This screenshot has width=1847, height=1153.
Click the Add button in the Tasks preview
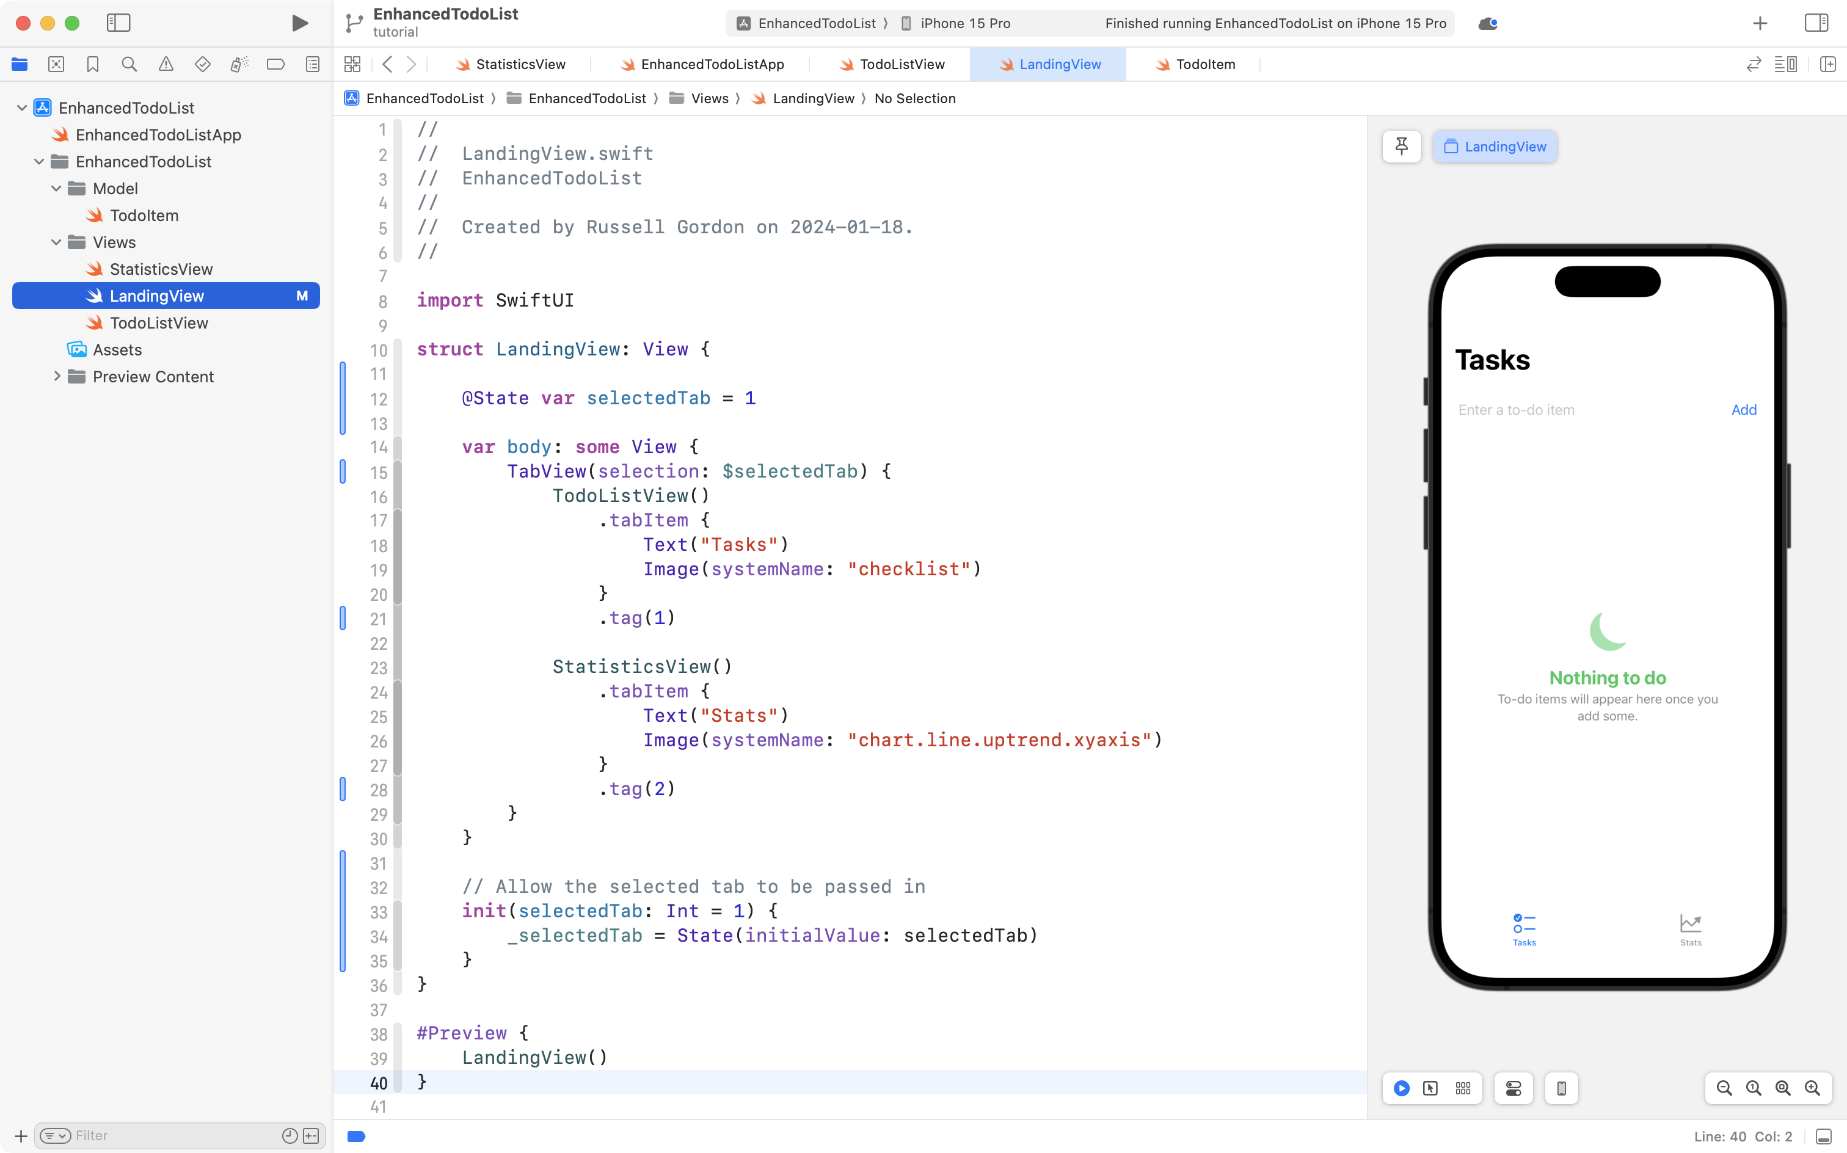[x=1743, y=410]
